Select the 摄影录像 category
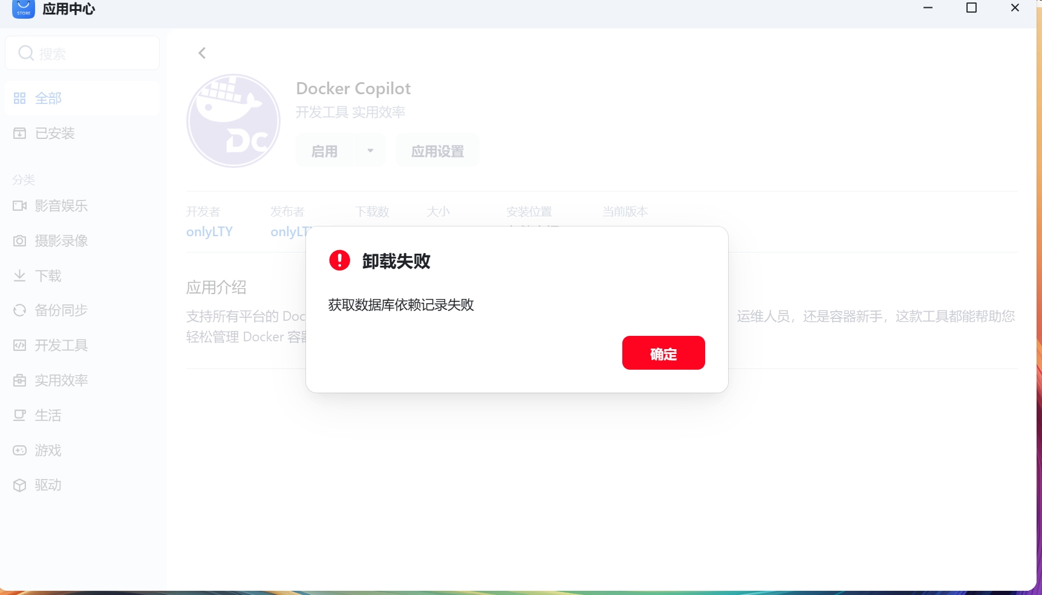Screen dimensions: 1042x595 click(82, 240)
